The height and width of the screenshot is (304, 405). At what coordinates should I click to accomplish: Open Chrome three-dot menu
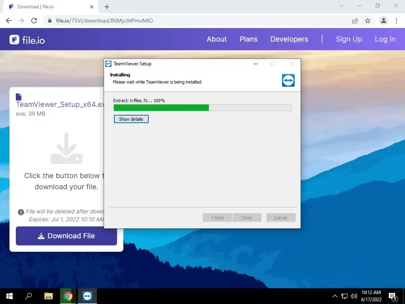pyautogui.click(x=396, y=21)
